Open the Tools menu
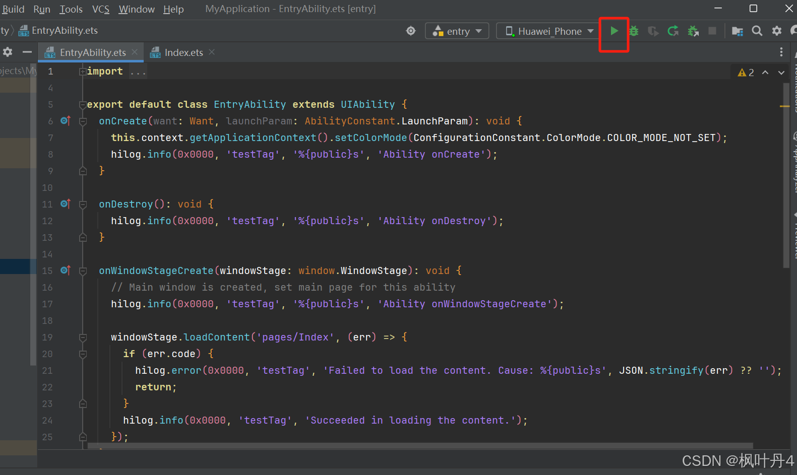This screenshot has width=797, height=475. (71, 9)
